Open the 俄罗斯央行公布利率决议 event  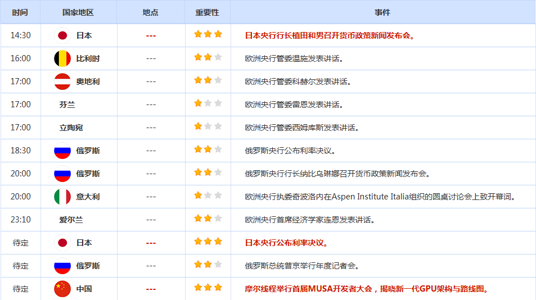[x=290, y=151]
